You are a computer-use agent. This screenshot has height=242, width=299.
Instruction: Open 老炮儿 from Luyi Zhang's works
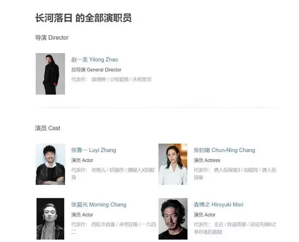(99, 170)
